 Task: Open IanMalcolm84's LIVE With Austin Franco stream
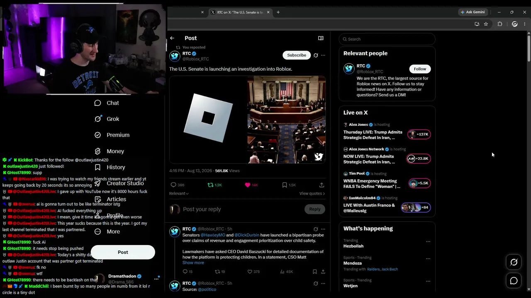pos(387,205)
